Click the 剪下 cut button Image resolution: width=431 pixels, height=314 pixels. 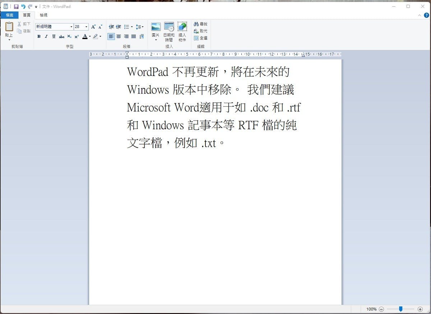coord(24,24)
